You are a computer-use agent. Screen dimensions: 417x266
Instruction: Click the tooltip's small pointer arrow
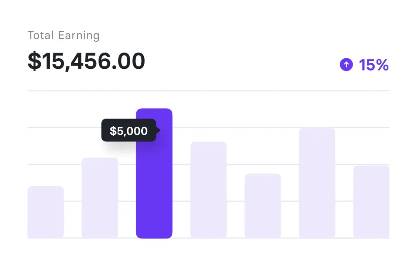click(158, 130)
